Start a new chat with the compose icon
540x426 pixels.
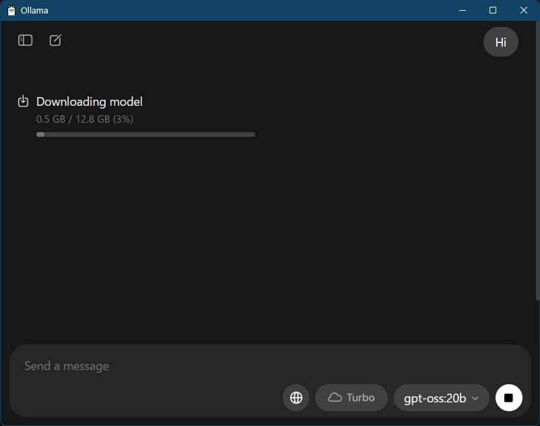[x=55, y=40]
